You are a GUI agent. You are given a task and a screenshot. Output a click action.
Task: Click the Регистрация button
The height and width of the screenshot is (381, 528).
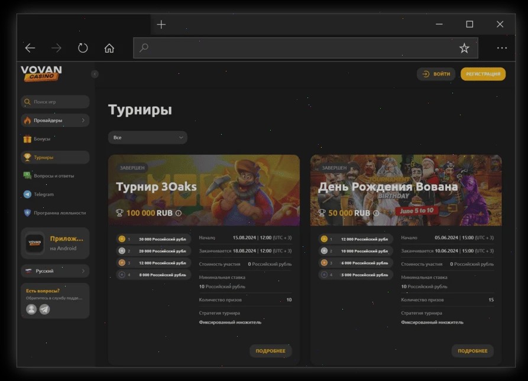483,74
